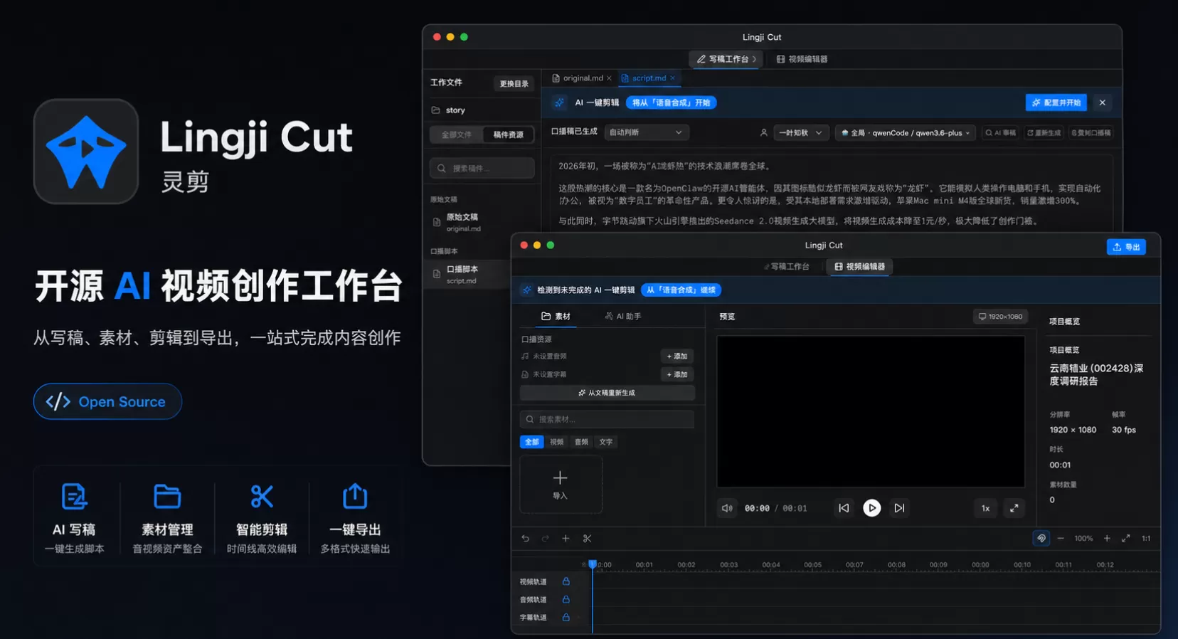The image size is (1178, 639).
Task: Click the 智能剪辑 scissors feature icon
Action: click(x=262, y=496)
